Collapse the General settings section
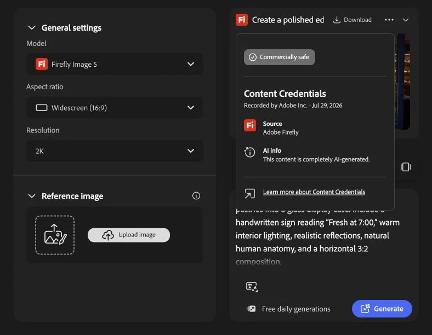Image resolution: width=432 pixels, height=335 pixels. tap(32, 28)
